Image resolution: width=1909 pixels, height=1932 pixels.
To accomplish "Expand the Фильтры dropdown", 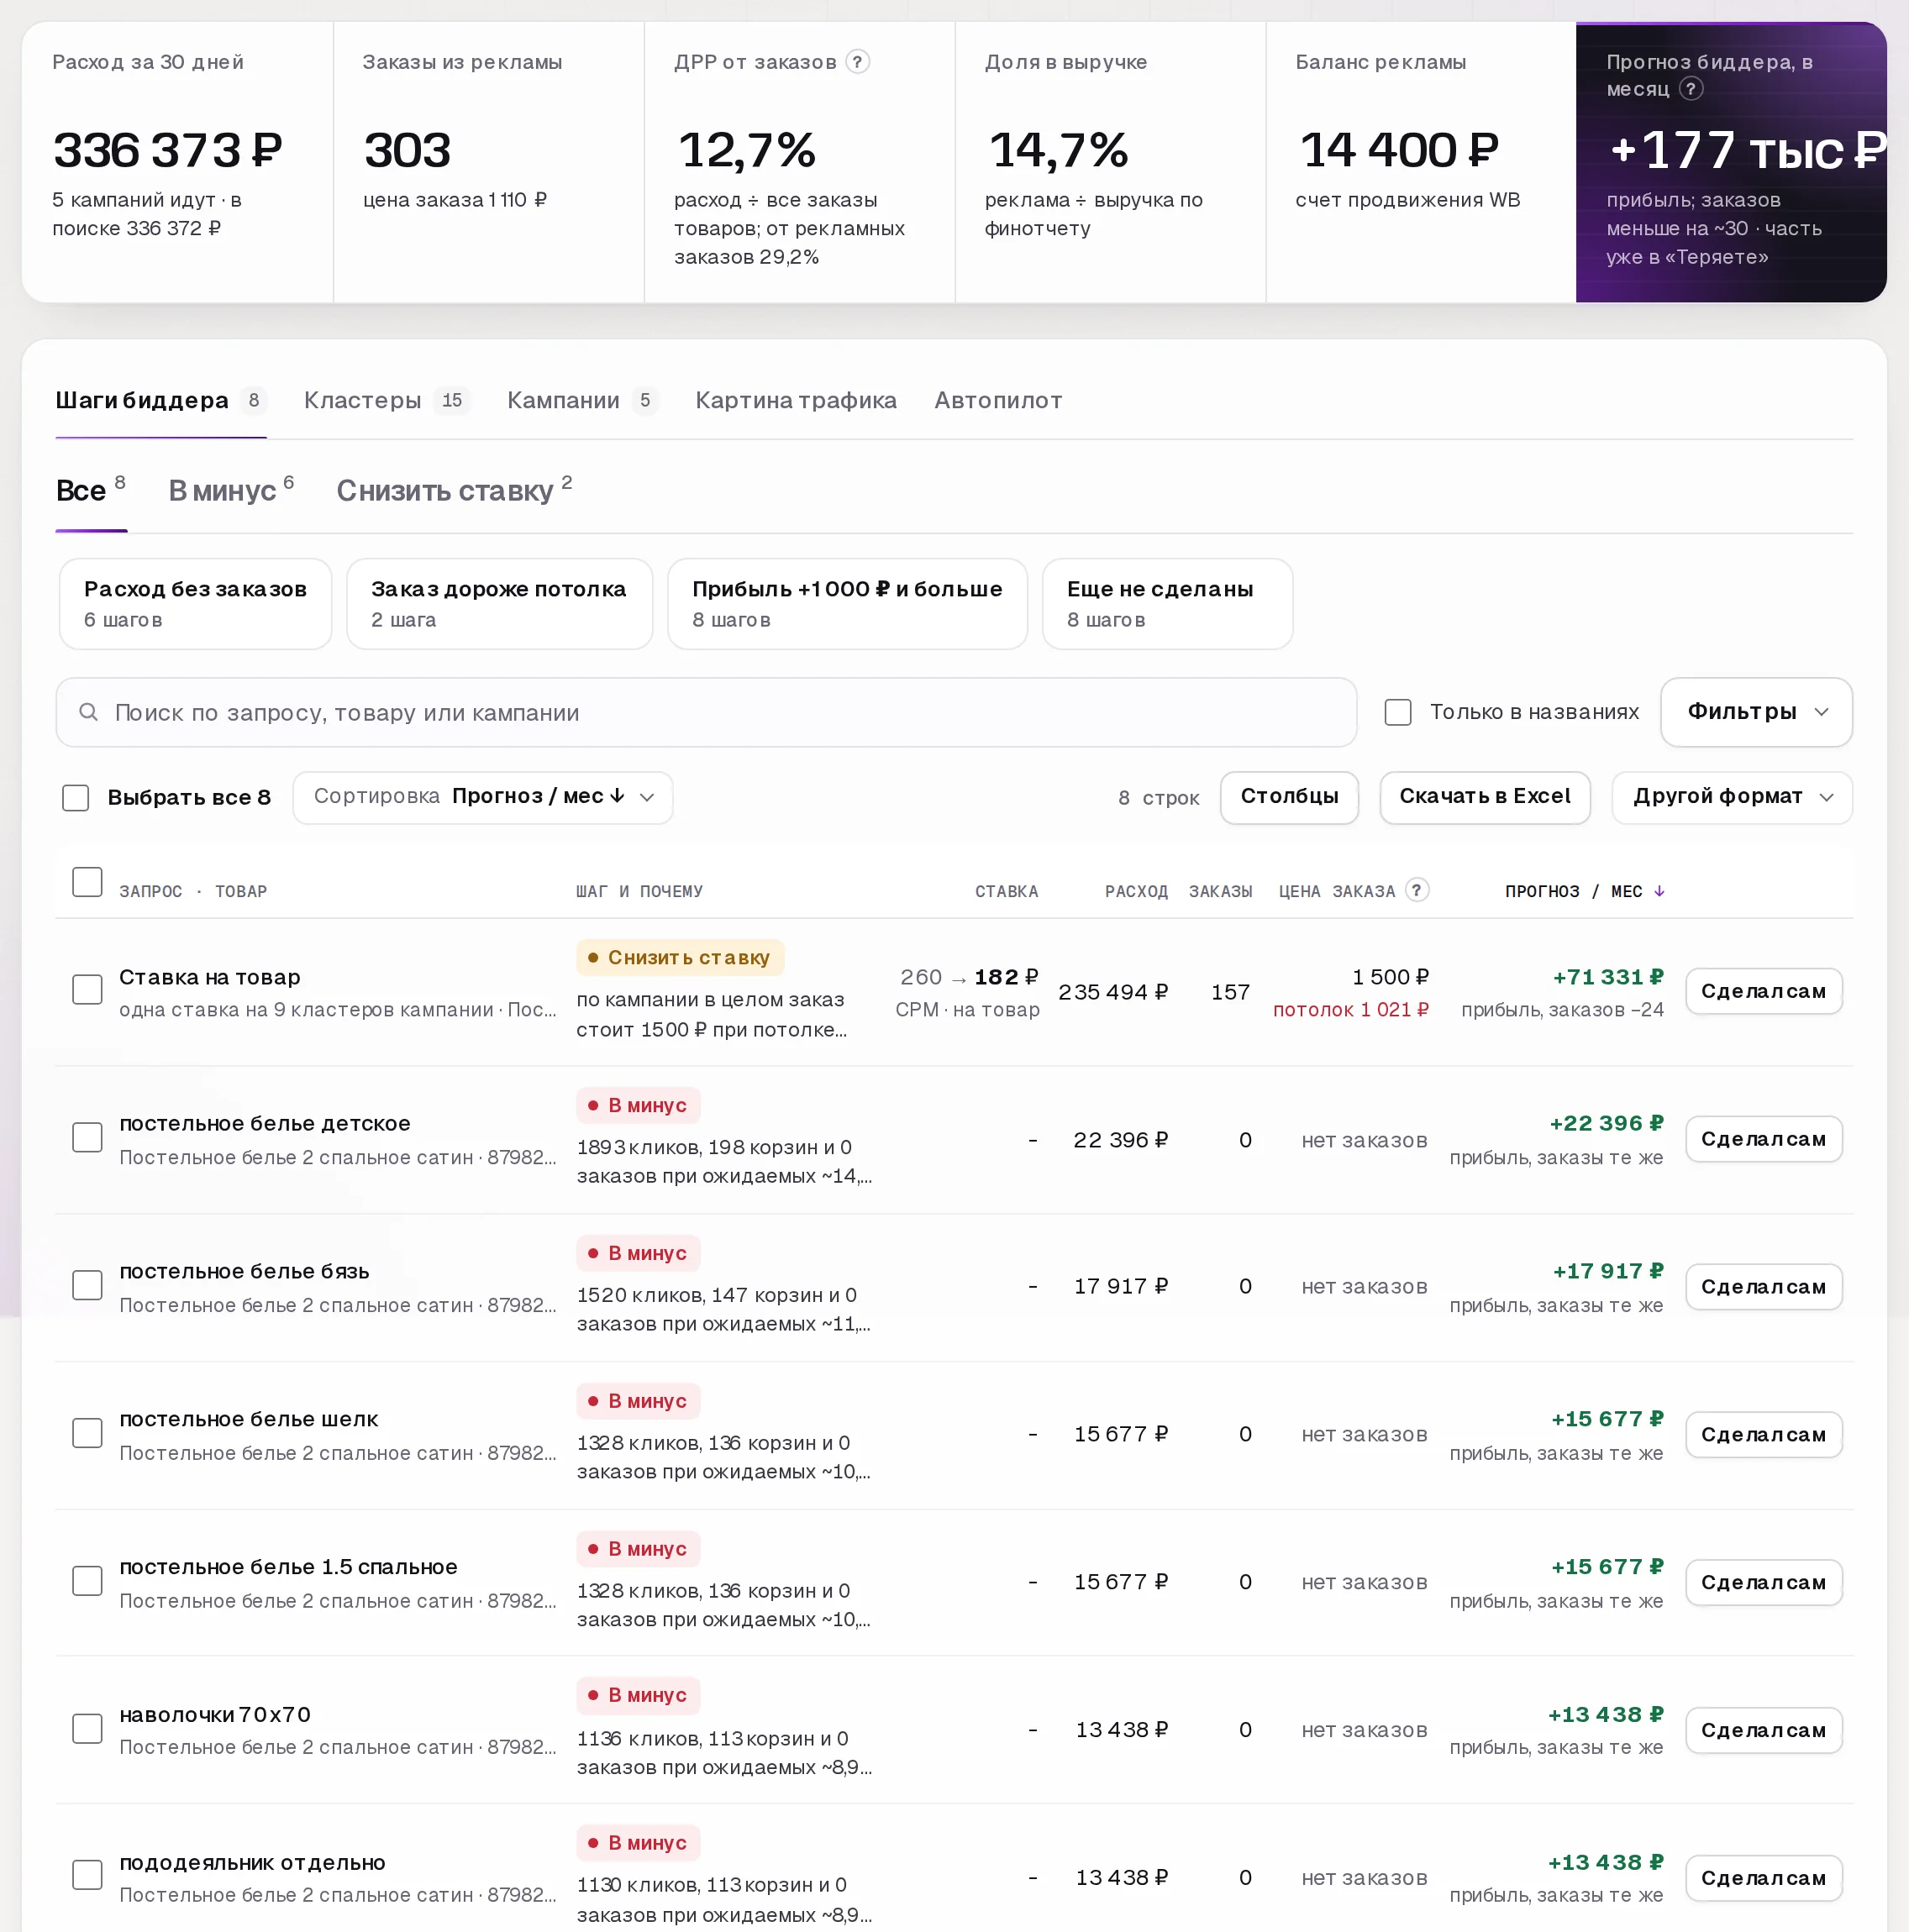I will pyautogui.click(x=1756, y=712).
